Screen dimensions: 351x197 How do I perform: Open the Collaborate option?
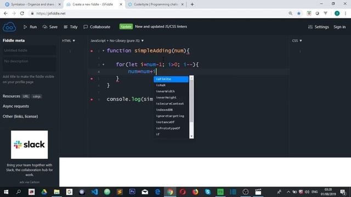(x=97, y=27)
